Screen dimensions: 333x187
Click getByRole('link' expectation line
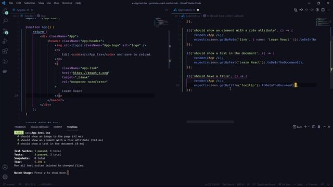pyautogui.click(x=255, y=39)
